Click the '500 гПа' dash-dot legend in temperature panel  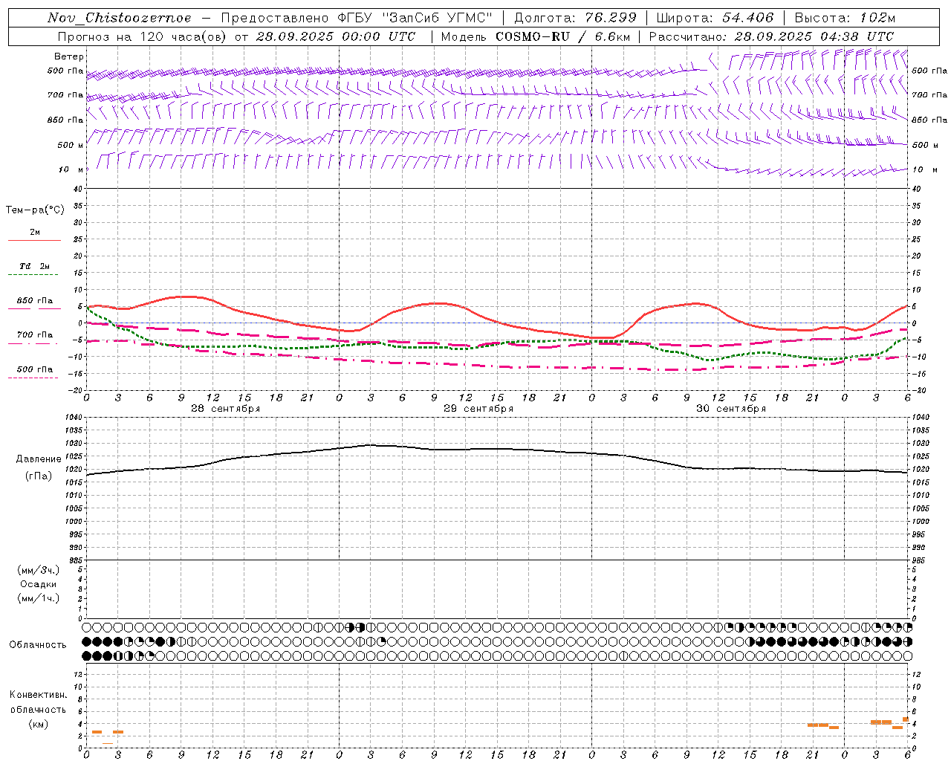pos(34,372)
